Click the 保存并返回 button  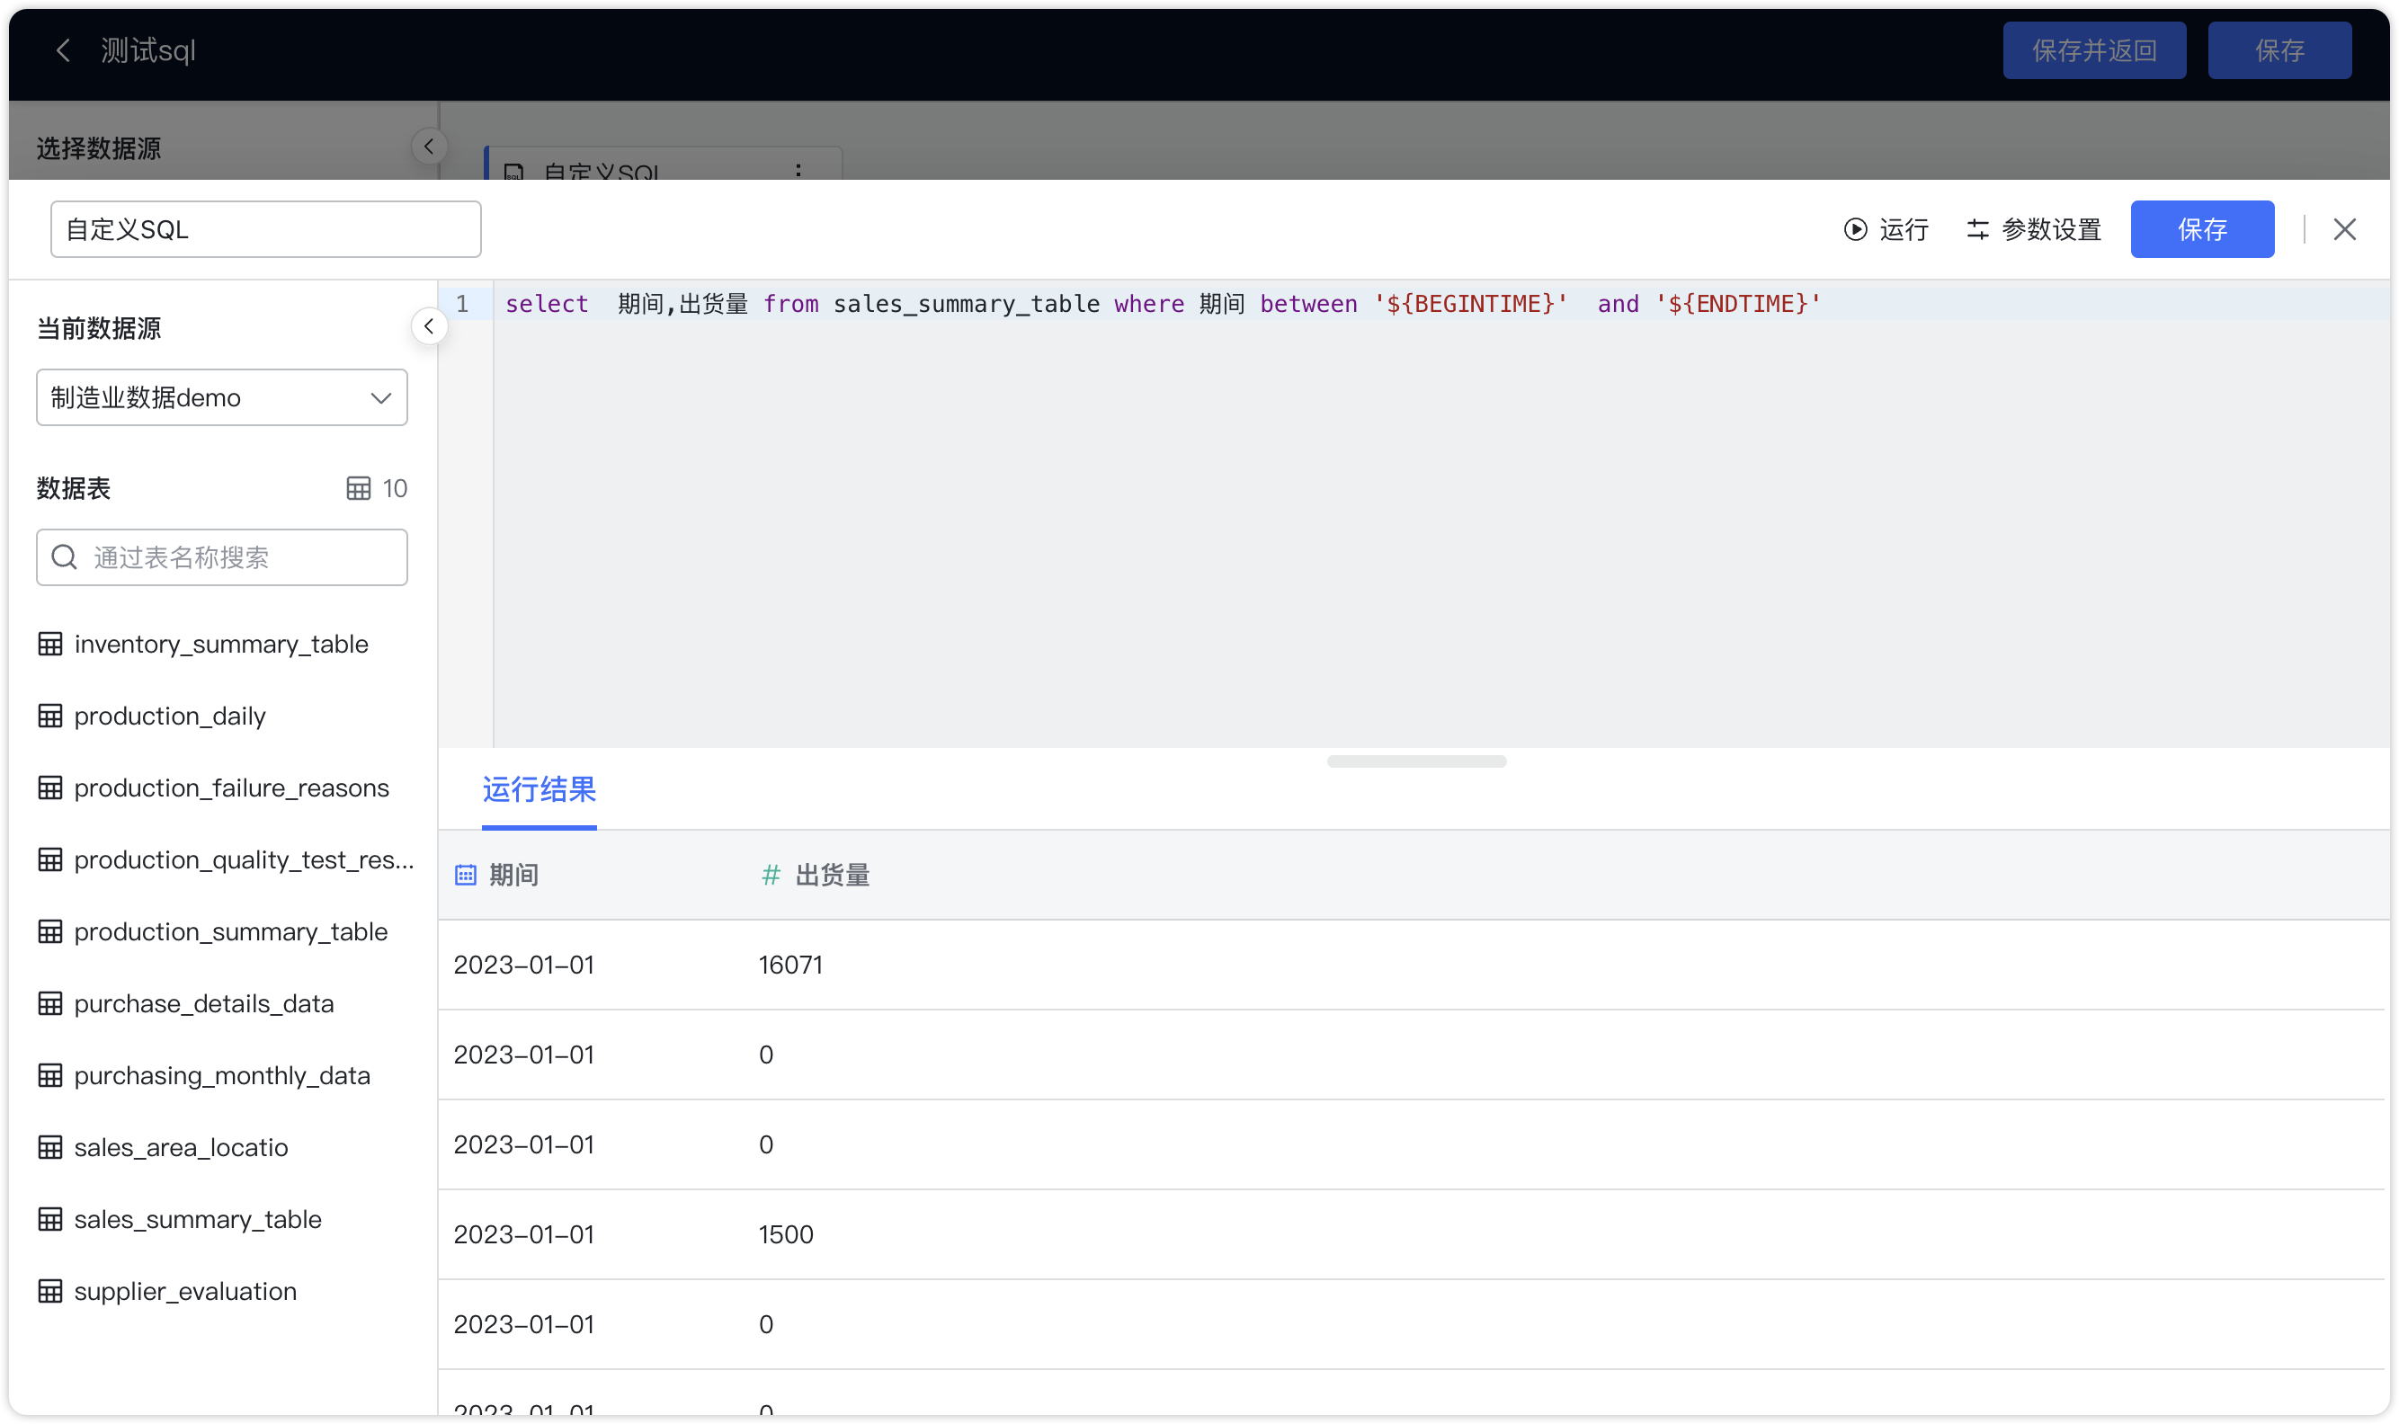point(2094,50)
